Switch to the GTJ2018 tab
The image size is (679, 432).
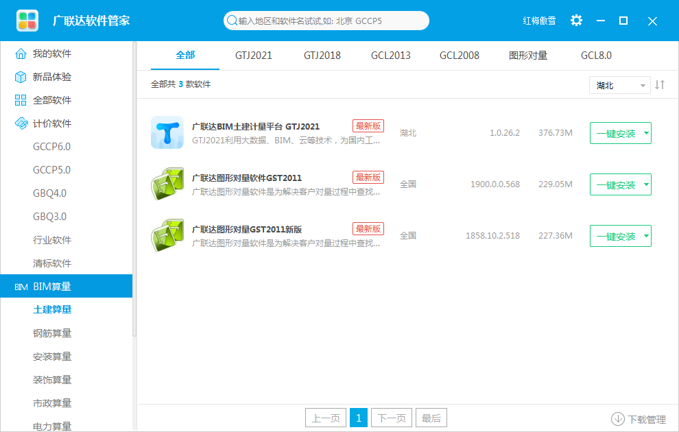(x=322, y=56)
